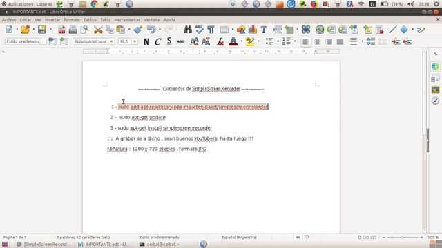Image resolution: width=442 pixels, height=248 pixels.
Task: Open the Formato menu
Action: click(x=72, y=20)
